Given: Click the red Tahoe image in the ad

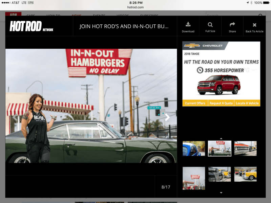Looking at the screenshot, I should (219, 85).
